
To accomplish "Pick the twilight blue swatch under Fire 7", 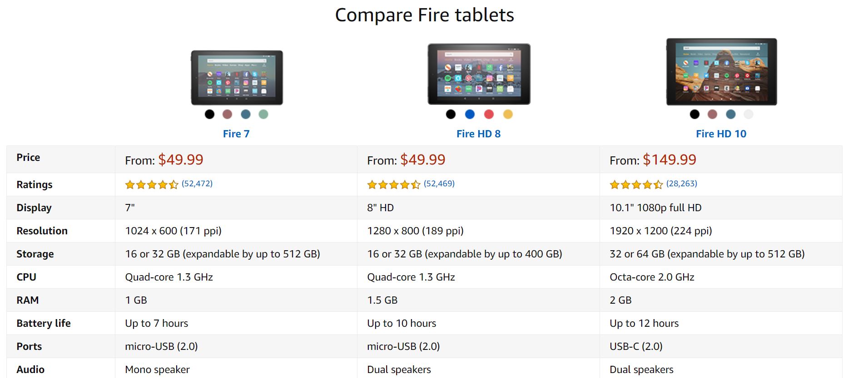I will pos(246,114).
